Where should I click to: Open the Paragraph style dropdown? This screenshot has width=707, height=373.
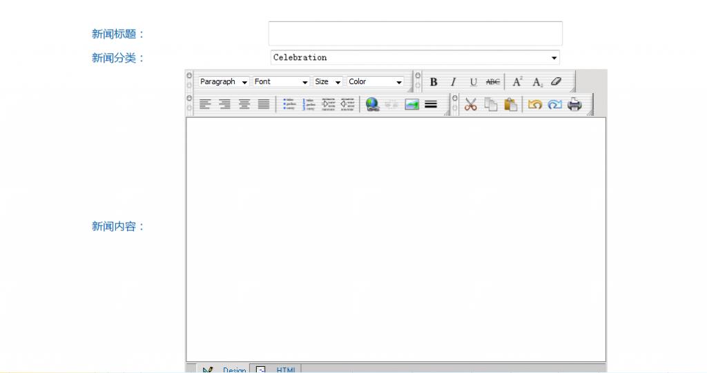[224, 82]
